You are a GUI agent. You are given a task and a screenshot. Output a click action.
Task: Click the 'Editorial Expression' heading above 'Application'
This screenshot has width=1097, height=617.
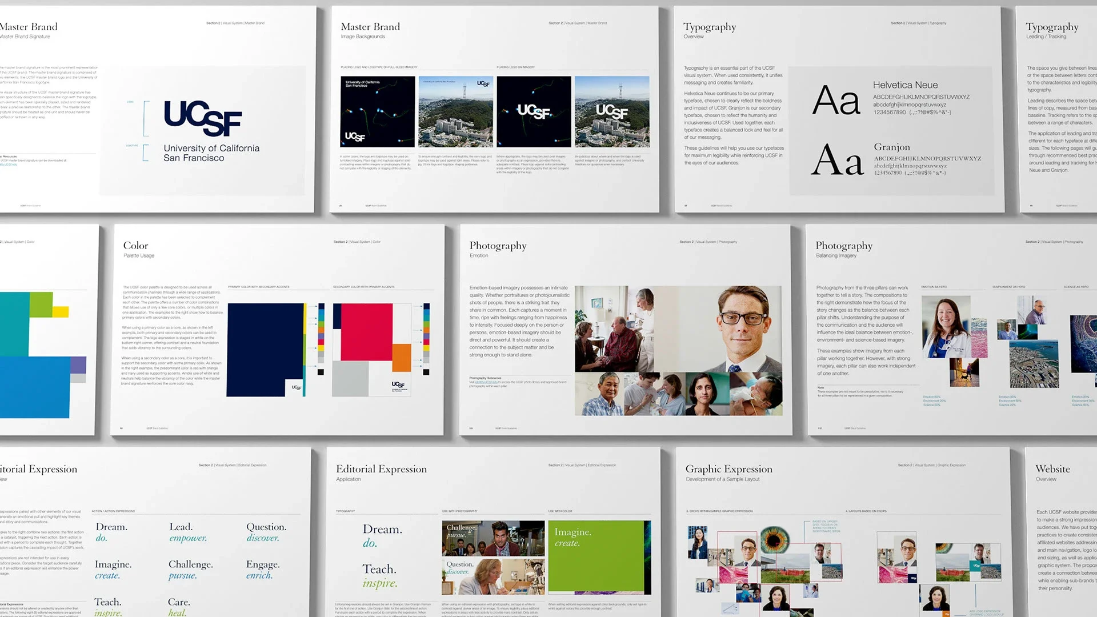click(x=381, y=469)
